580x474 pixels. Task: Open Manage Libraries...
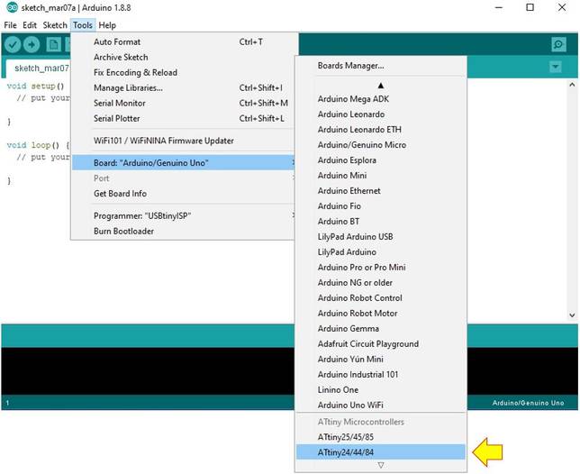183,87
